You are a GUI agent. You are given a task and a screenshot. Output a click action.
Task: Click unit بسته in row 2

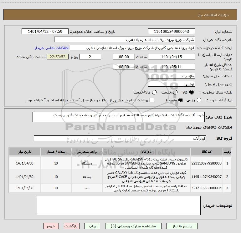coord(87,177)
